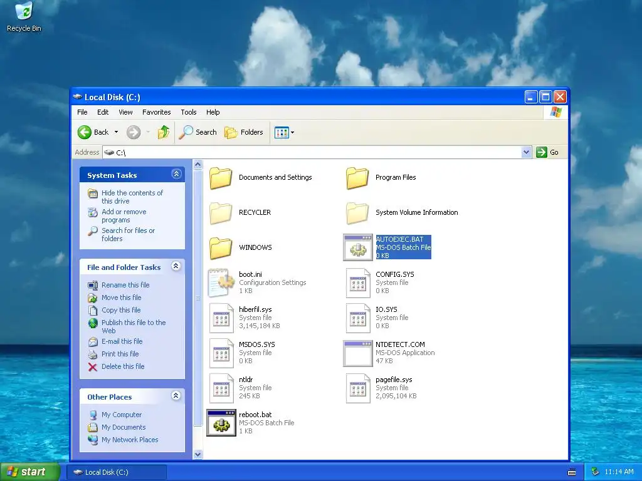This screenshot has height=481, width=642.
Task: Click Move this file link
Action: (121, 297)
